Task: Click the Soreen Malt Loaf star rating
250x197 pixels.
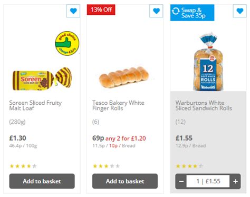Action: tap(23, 166)
